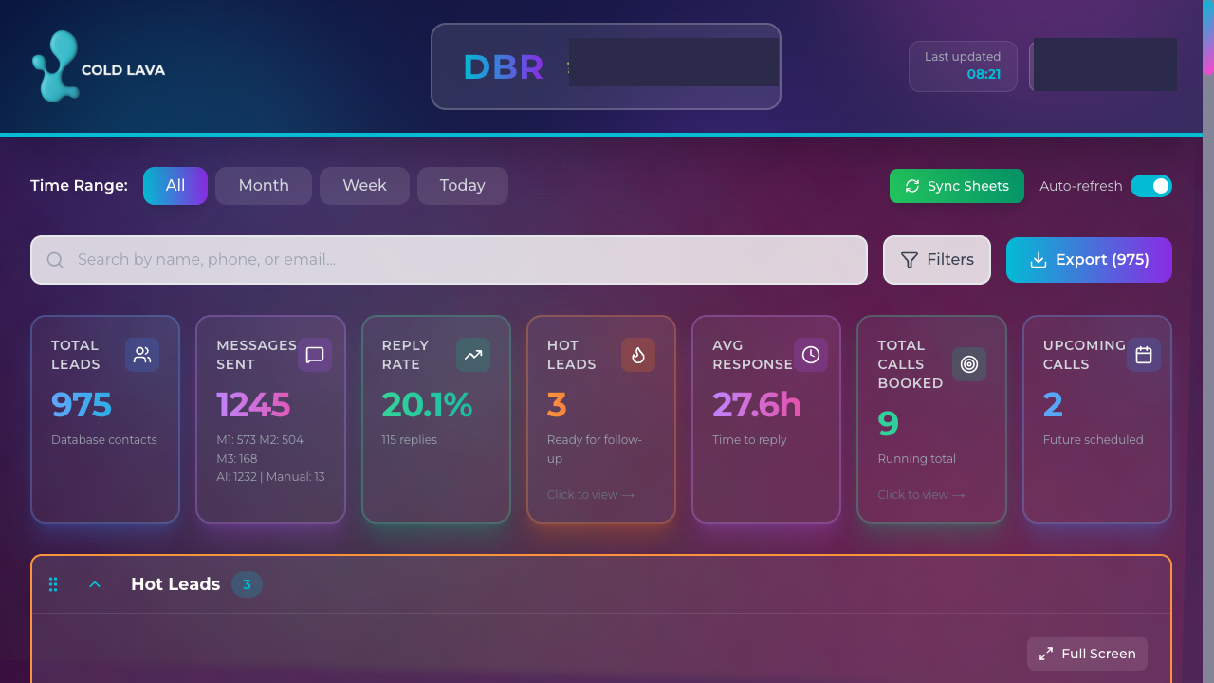Image resolution: width=1214 pixels, height=683 pixels.
Task: Click the Total Leads people icon
Action: (142, 354)
